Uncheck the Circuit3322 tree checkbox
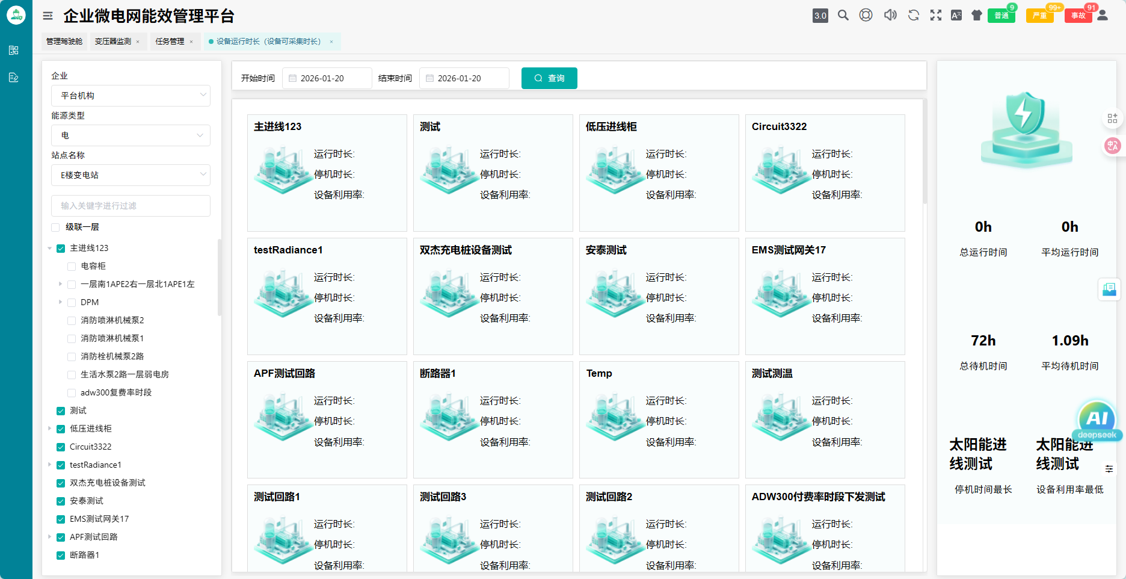The height and width of the screenshot is (579, 1126). pyautogui.click(x=61, y=447)
